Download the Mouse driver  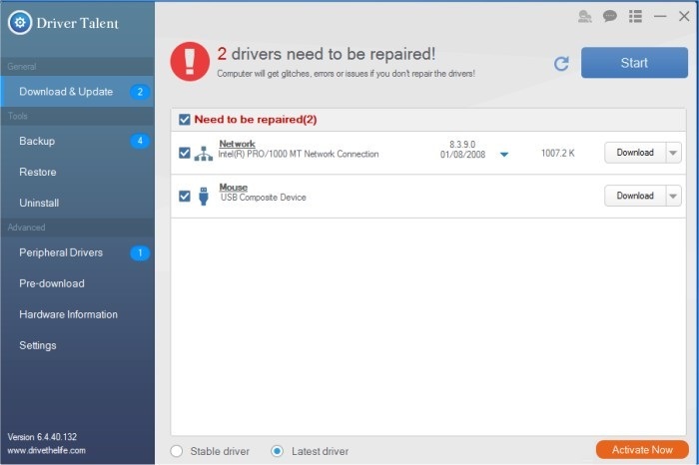pyautogui.click(x=635, y=196)
